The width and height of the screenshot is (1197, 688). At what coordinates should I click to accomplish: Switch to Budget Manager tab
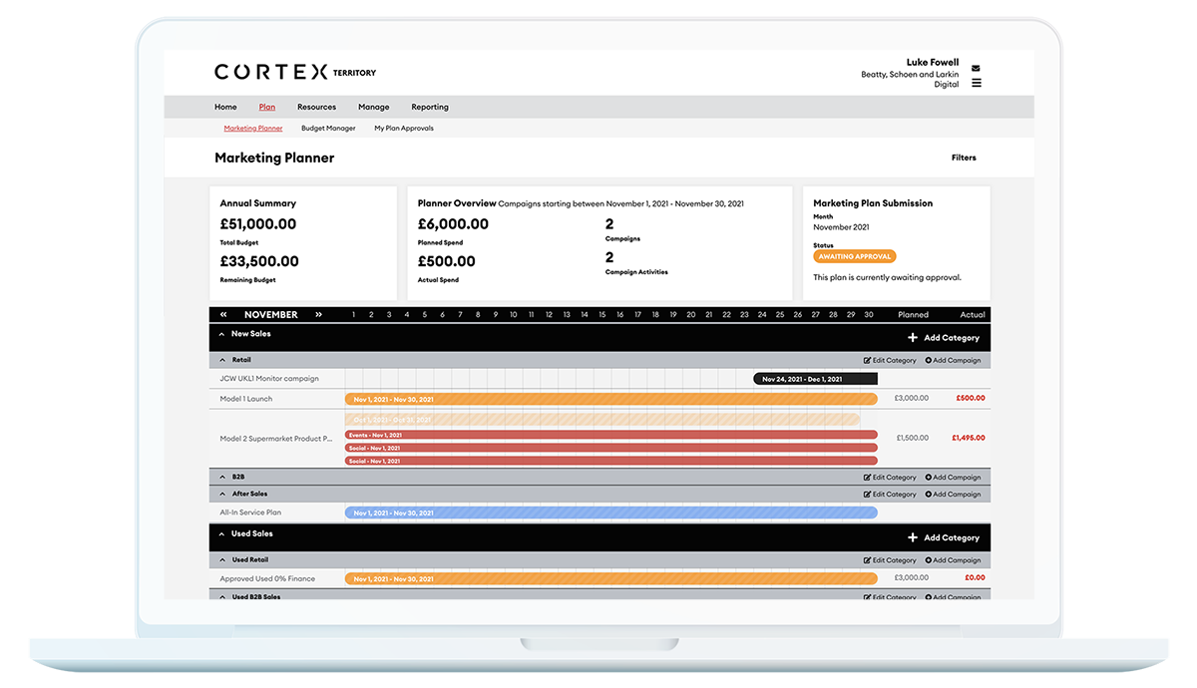point(328,129)
